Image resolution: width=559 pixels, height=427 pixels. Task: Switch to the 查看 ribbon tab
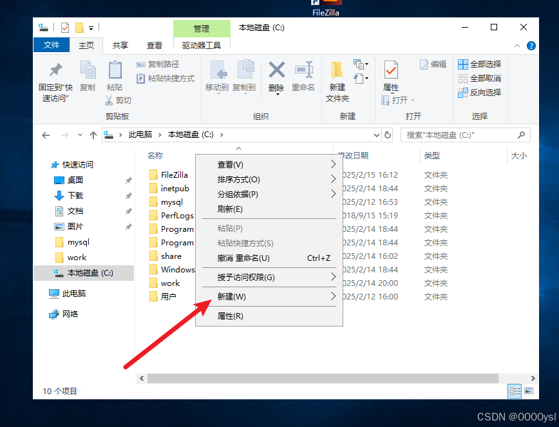pyautogui.click(x=155, y=45)
